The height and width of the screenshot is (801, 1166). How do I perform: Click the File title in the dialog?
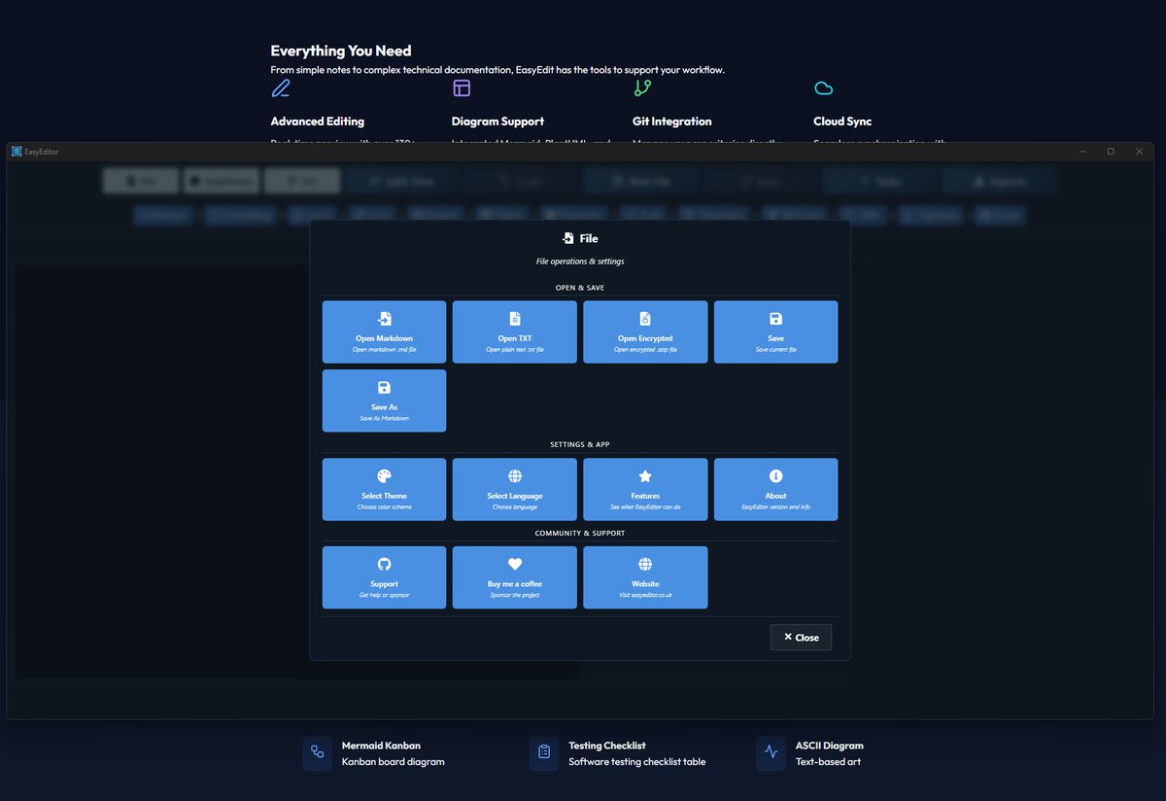pyautogui.click(x=589, y=238)
